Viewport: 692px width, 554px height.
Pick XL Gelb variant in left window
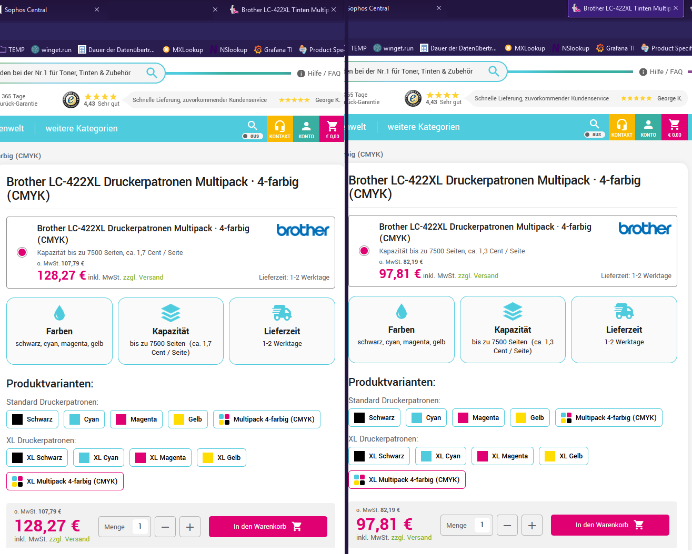click(222, 458)
